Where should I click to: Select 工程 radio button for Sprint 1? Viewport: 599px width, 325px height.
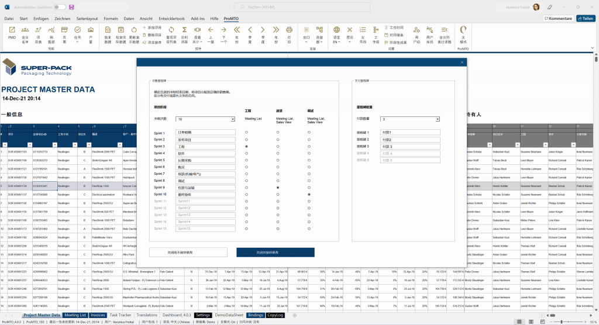coord(246,133)
